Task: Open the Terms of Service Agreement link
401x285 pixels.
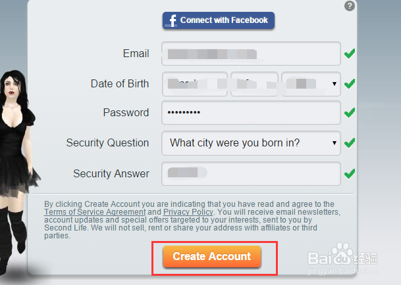Action: [x=95, y=212]
